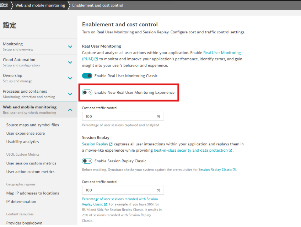Open Map IP addresses to locations

tap(33, 193)
